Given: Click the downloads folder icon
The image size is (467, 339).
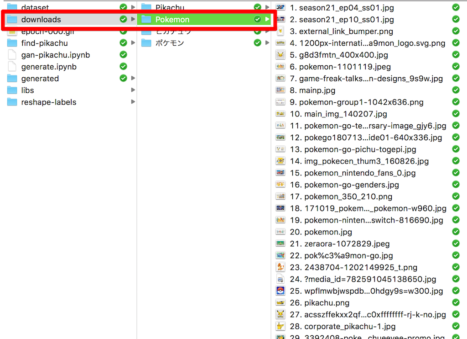Looking at the screenshot, I should (x=12, y=19).
